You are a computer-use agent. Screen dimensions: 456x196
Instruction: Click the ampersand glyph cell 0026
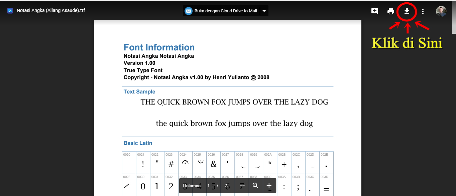(x=213, y=162)
